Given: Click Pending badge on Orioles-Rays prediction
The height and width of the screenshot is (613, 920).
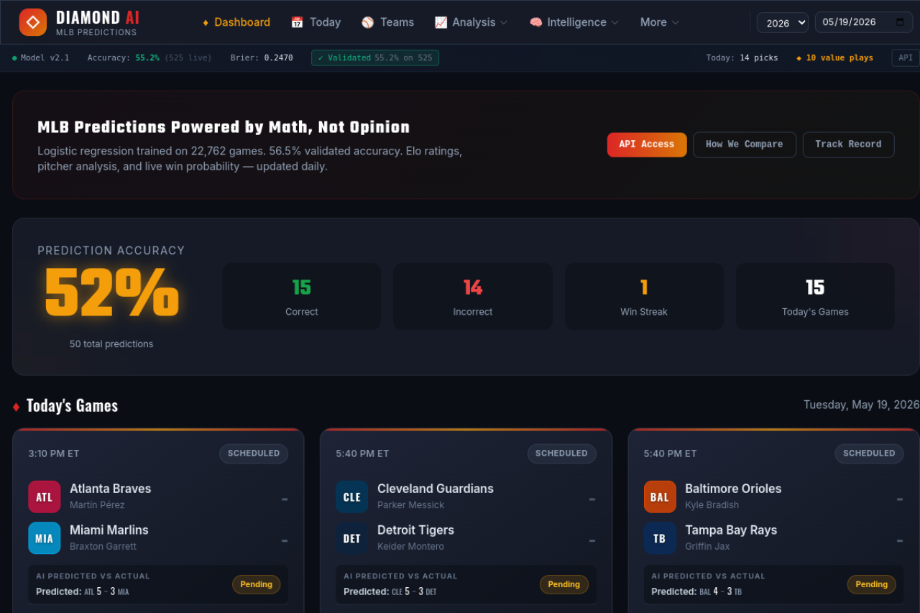Looking at the screenshot, I should click(872, 584).
